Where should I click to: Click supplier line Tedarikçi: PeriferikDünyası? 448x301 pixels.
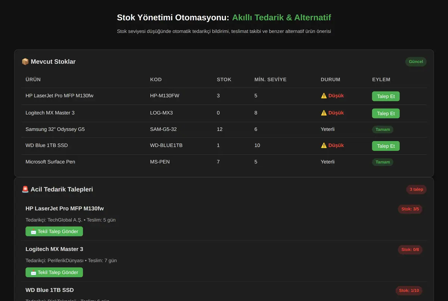pos(71,260)
